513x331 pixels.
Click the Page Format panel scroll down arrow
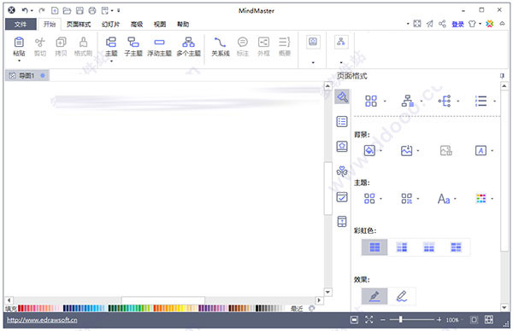[x=504, y=307]
